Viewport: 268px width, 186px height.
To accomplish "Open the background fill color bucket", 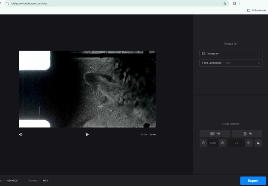I will click(258, 143).
